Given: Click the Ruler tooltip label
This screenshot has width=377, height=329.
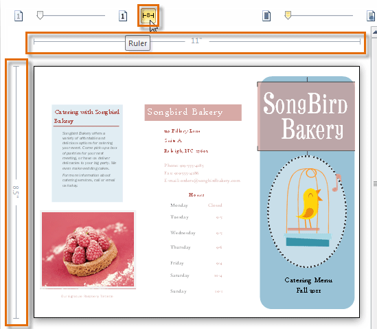Looking at the screenshot, I should (x=137, y=43).
